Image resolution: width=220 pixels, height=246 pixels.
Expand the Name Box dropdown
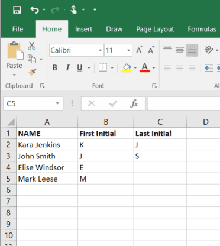tap(57, 103)
